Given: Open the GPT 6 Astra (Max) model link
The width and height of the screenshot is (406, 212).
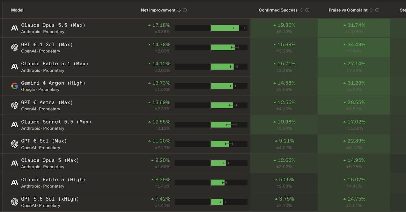Looking at the screenshot, I should pyautogui.click(x=47, y=102).
